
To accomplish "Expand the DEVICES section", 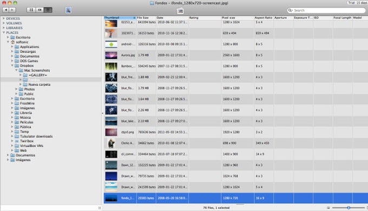I will point(4,18).
